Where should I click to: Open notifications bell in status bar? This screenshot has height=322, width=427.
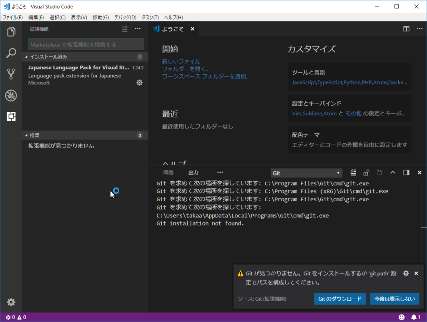pyautogui.click(x=416, y=317)
